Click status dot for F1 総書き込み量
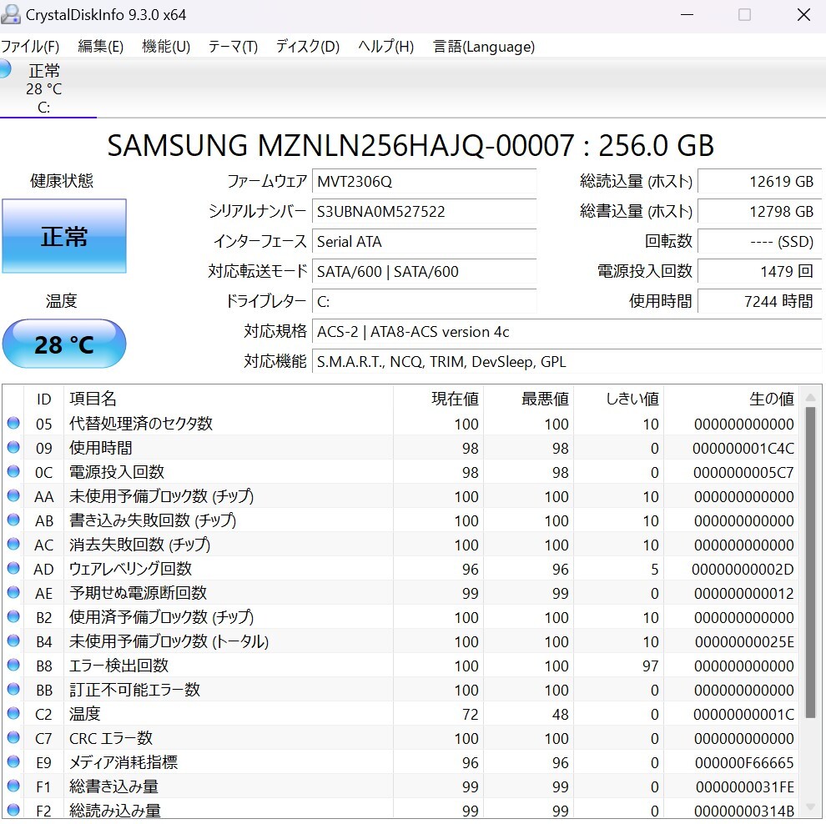This screenshot has height=824, width=826. coord(13,786)
